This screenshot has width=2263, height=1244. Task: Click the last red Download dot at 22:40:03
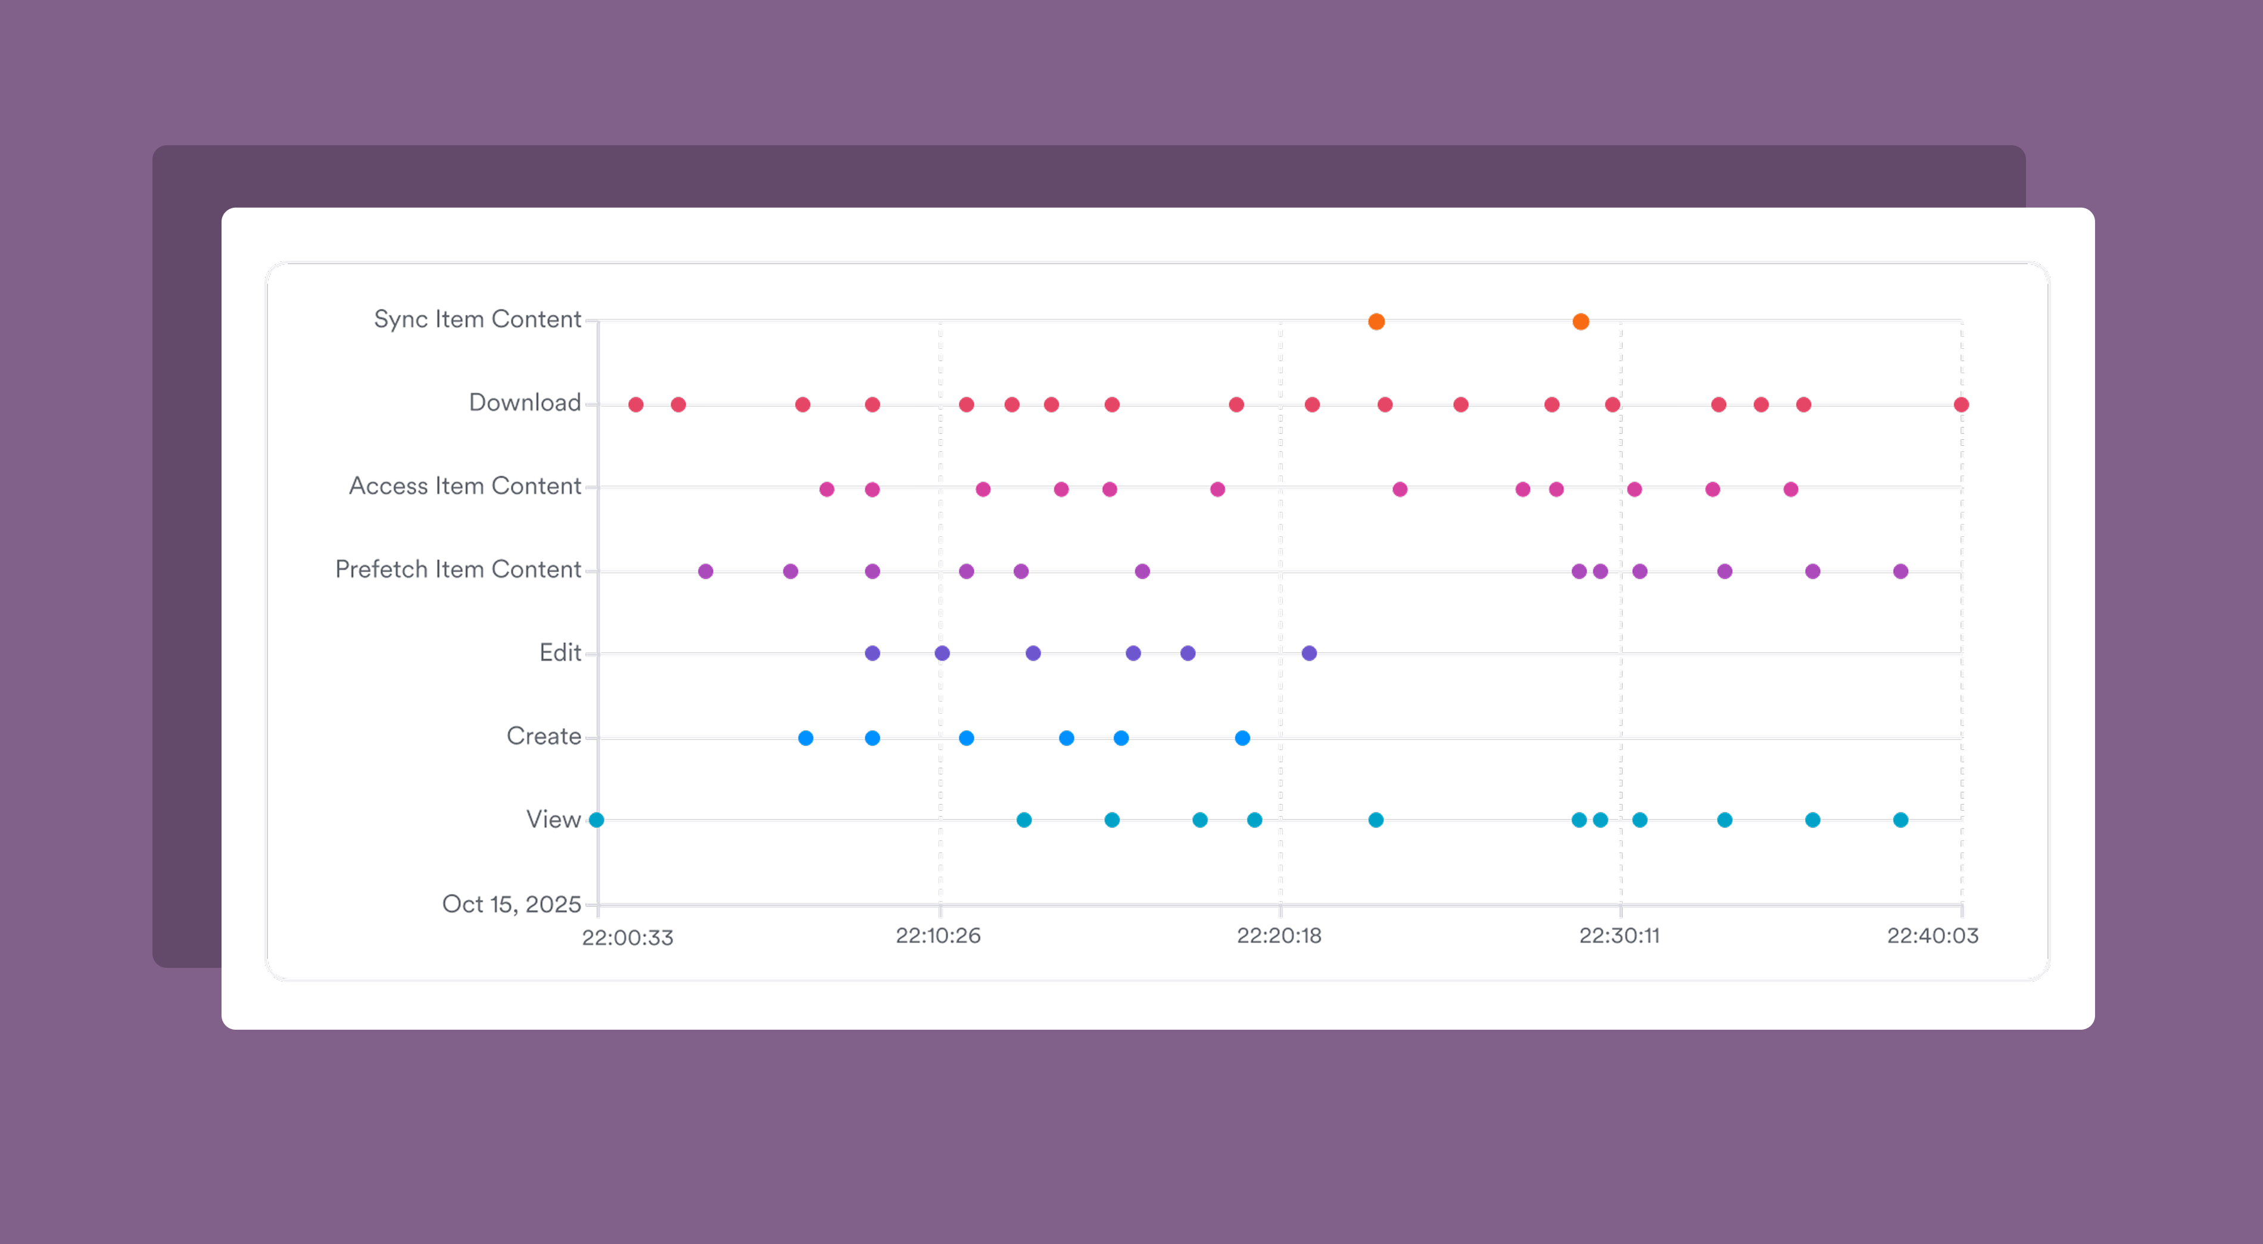1961,405
